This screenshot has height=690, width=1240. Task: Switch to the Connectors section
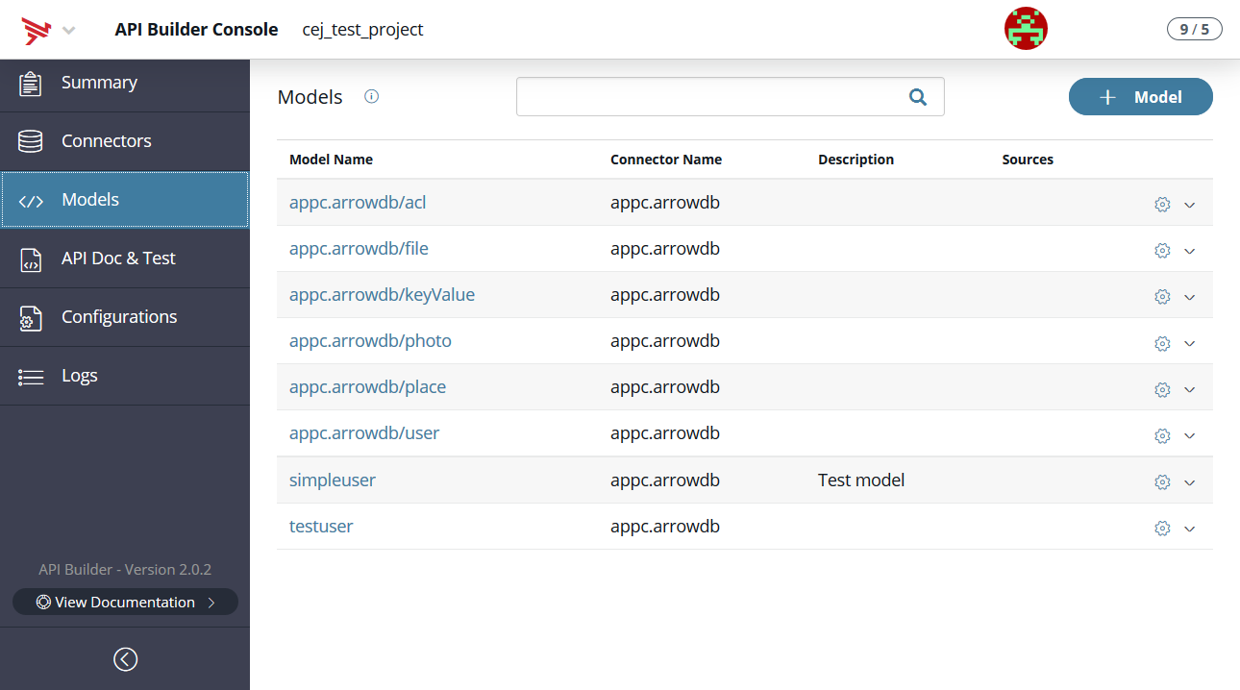pyautogui.click(x=106, y=140)
